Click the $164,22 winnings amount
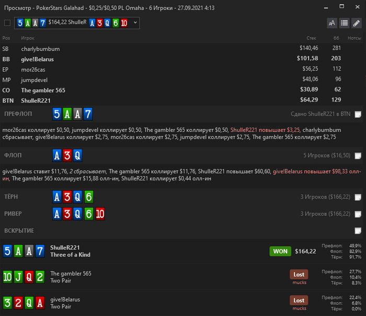 (305, 251)
